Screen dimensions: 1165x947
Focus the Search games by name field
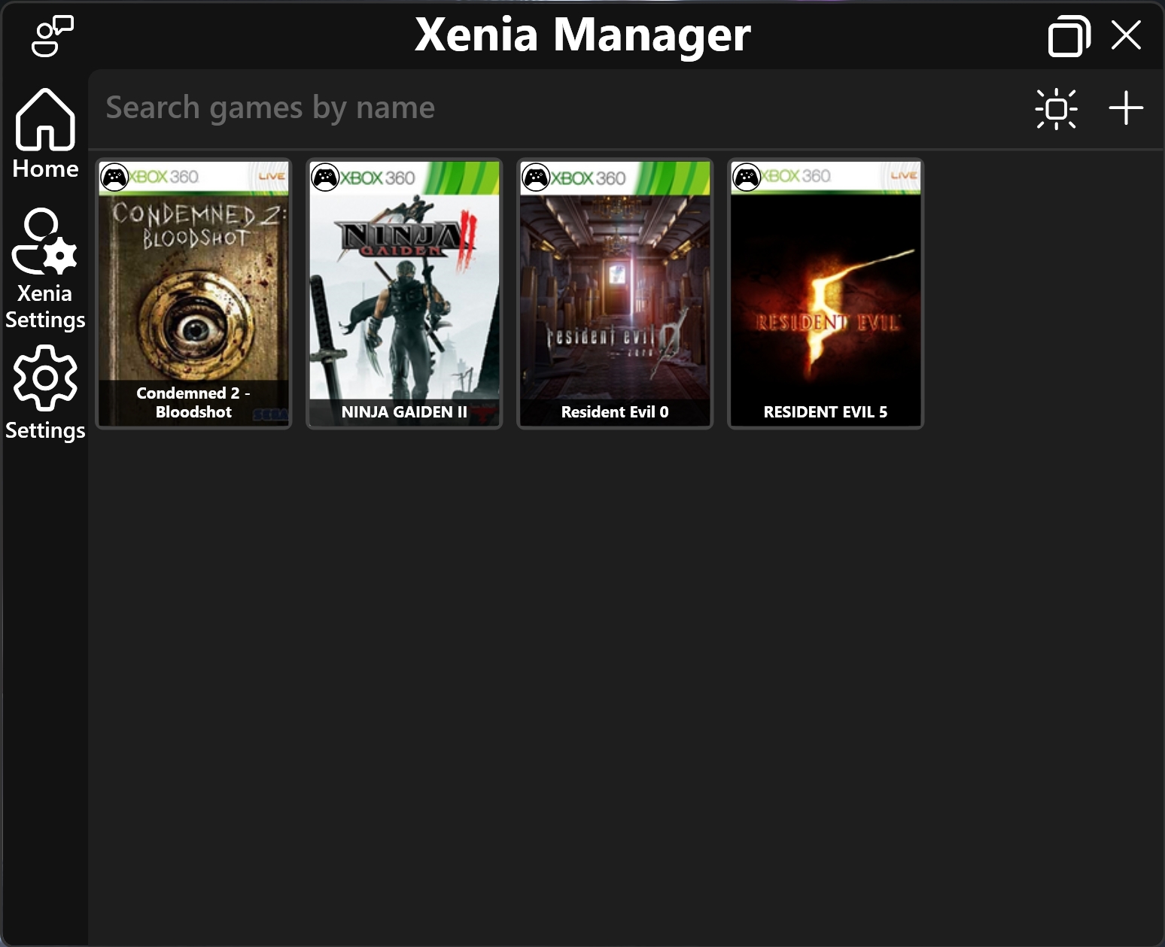(x=557, y=108)
